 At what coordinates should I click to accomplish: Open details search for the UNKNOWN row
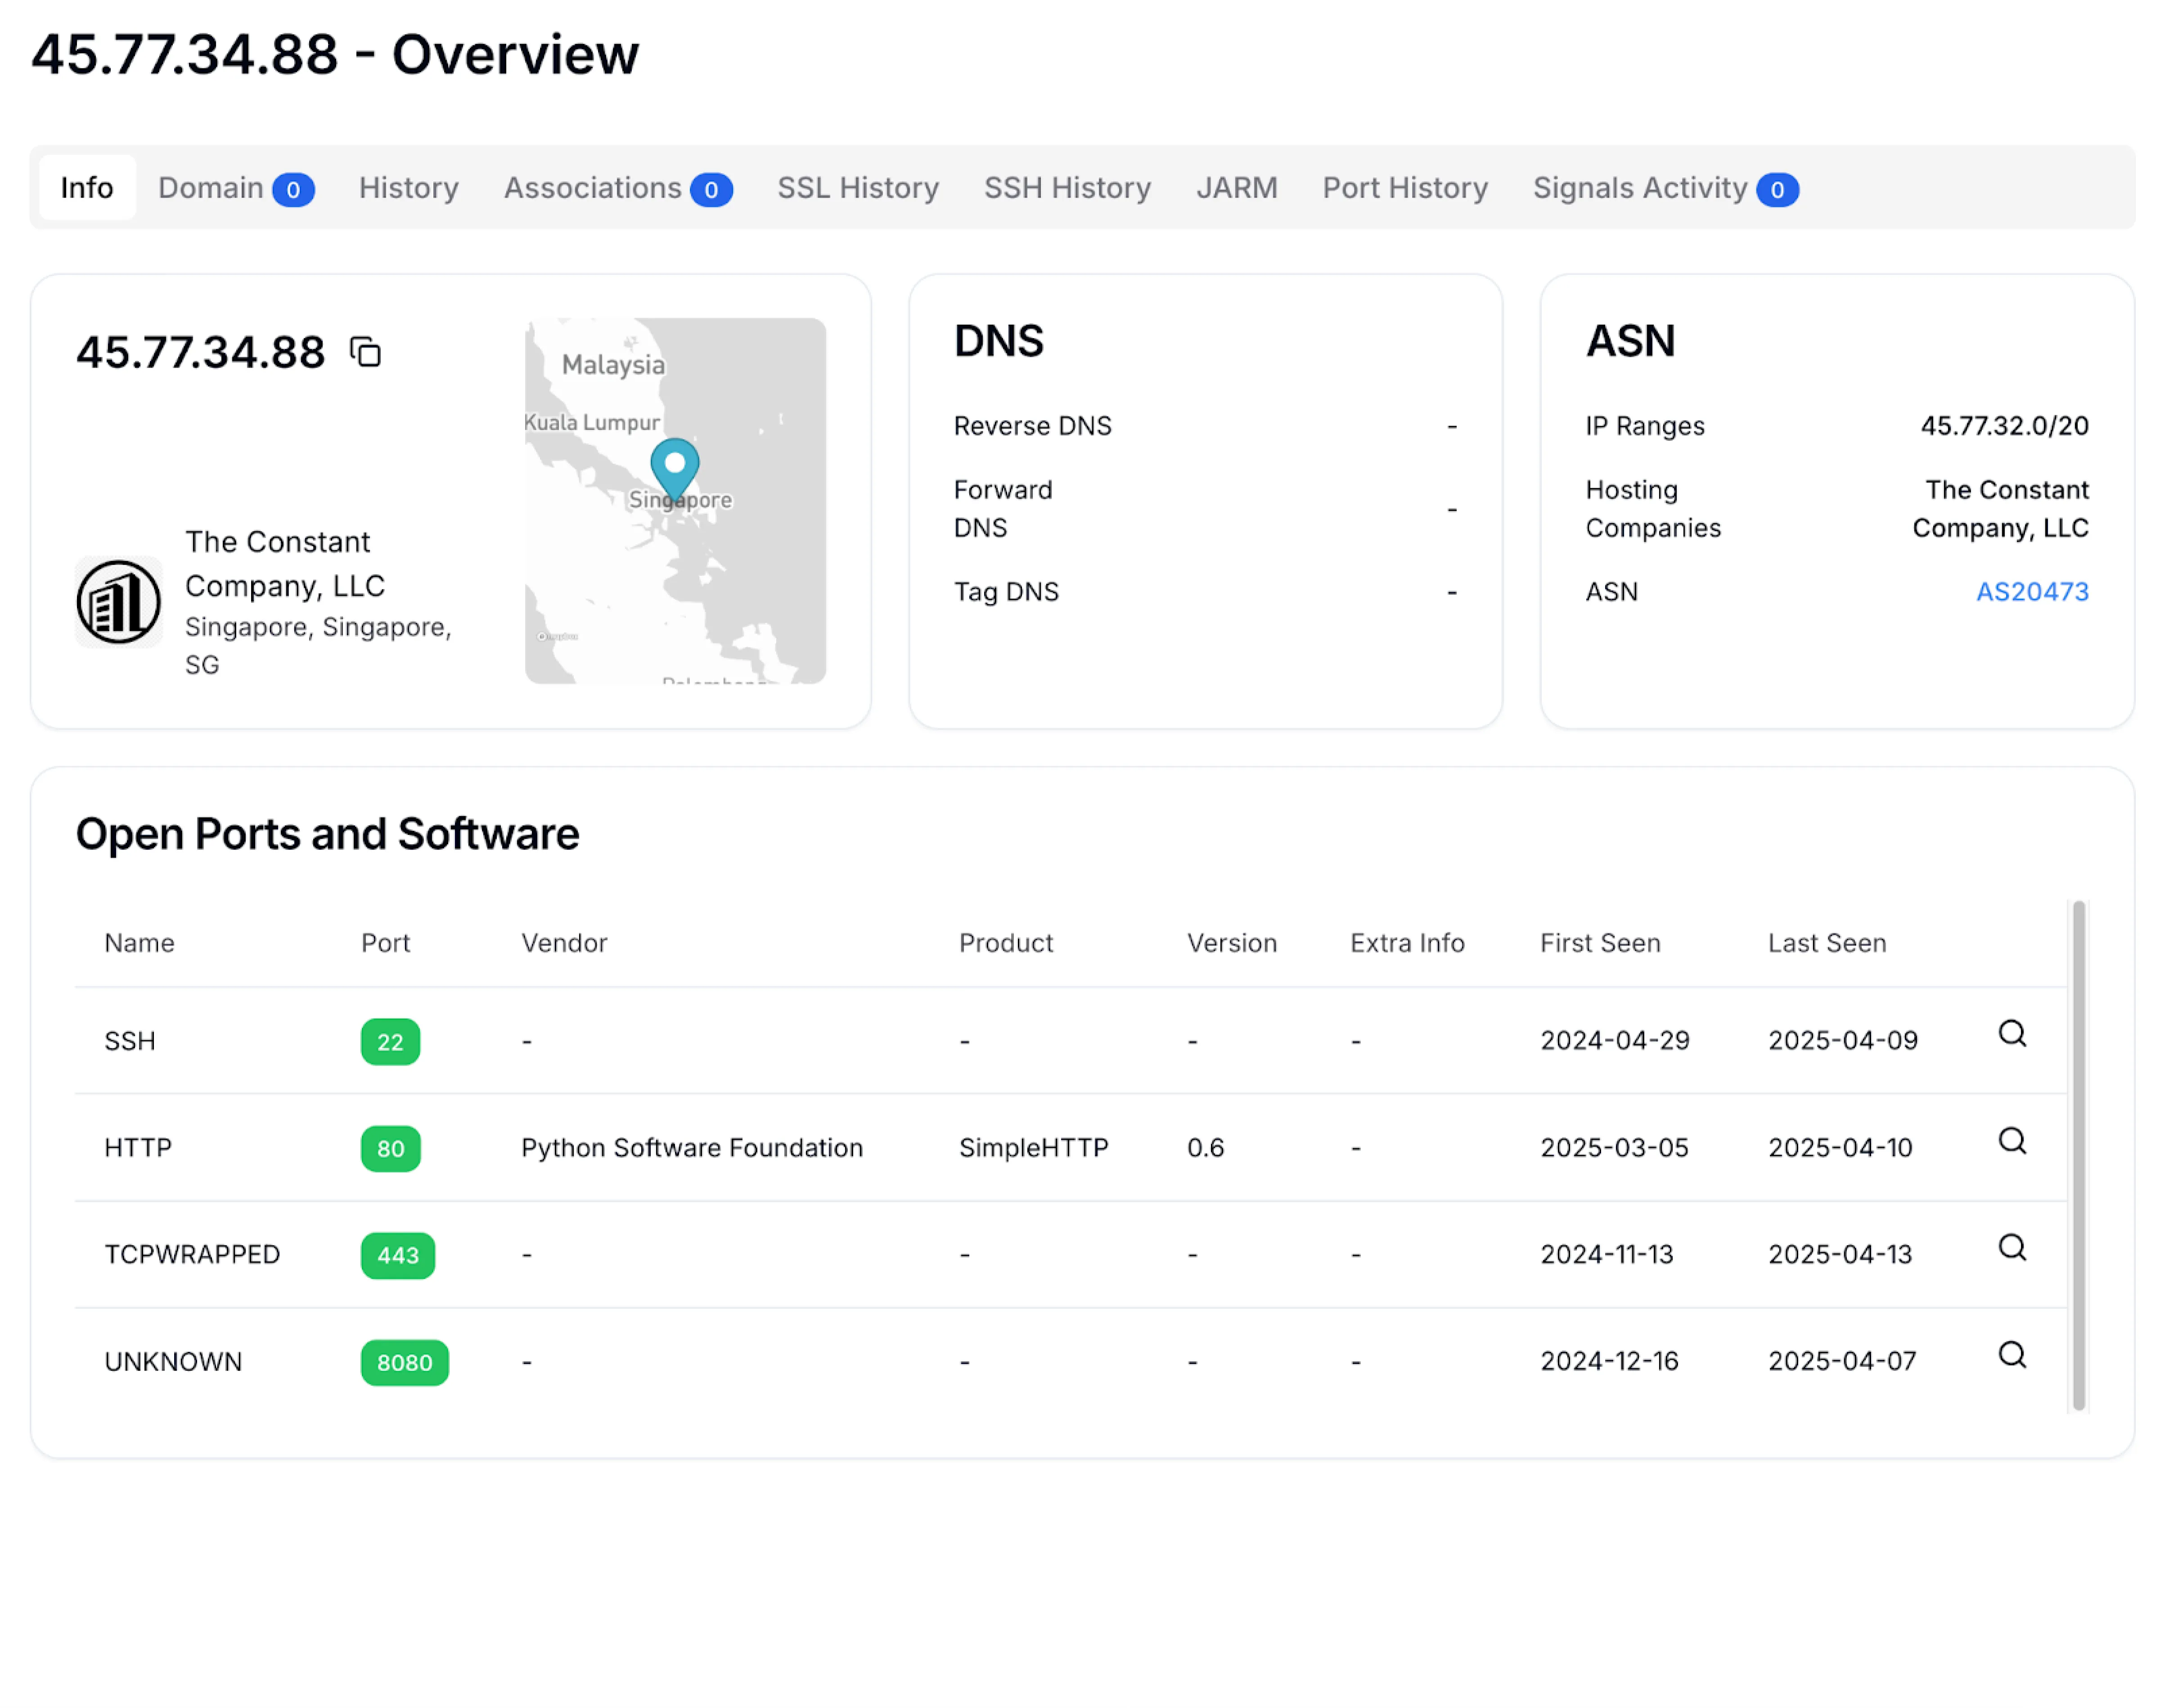pyautogui.click(x=2011, y=1354)
